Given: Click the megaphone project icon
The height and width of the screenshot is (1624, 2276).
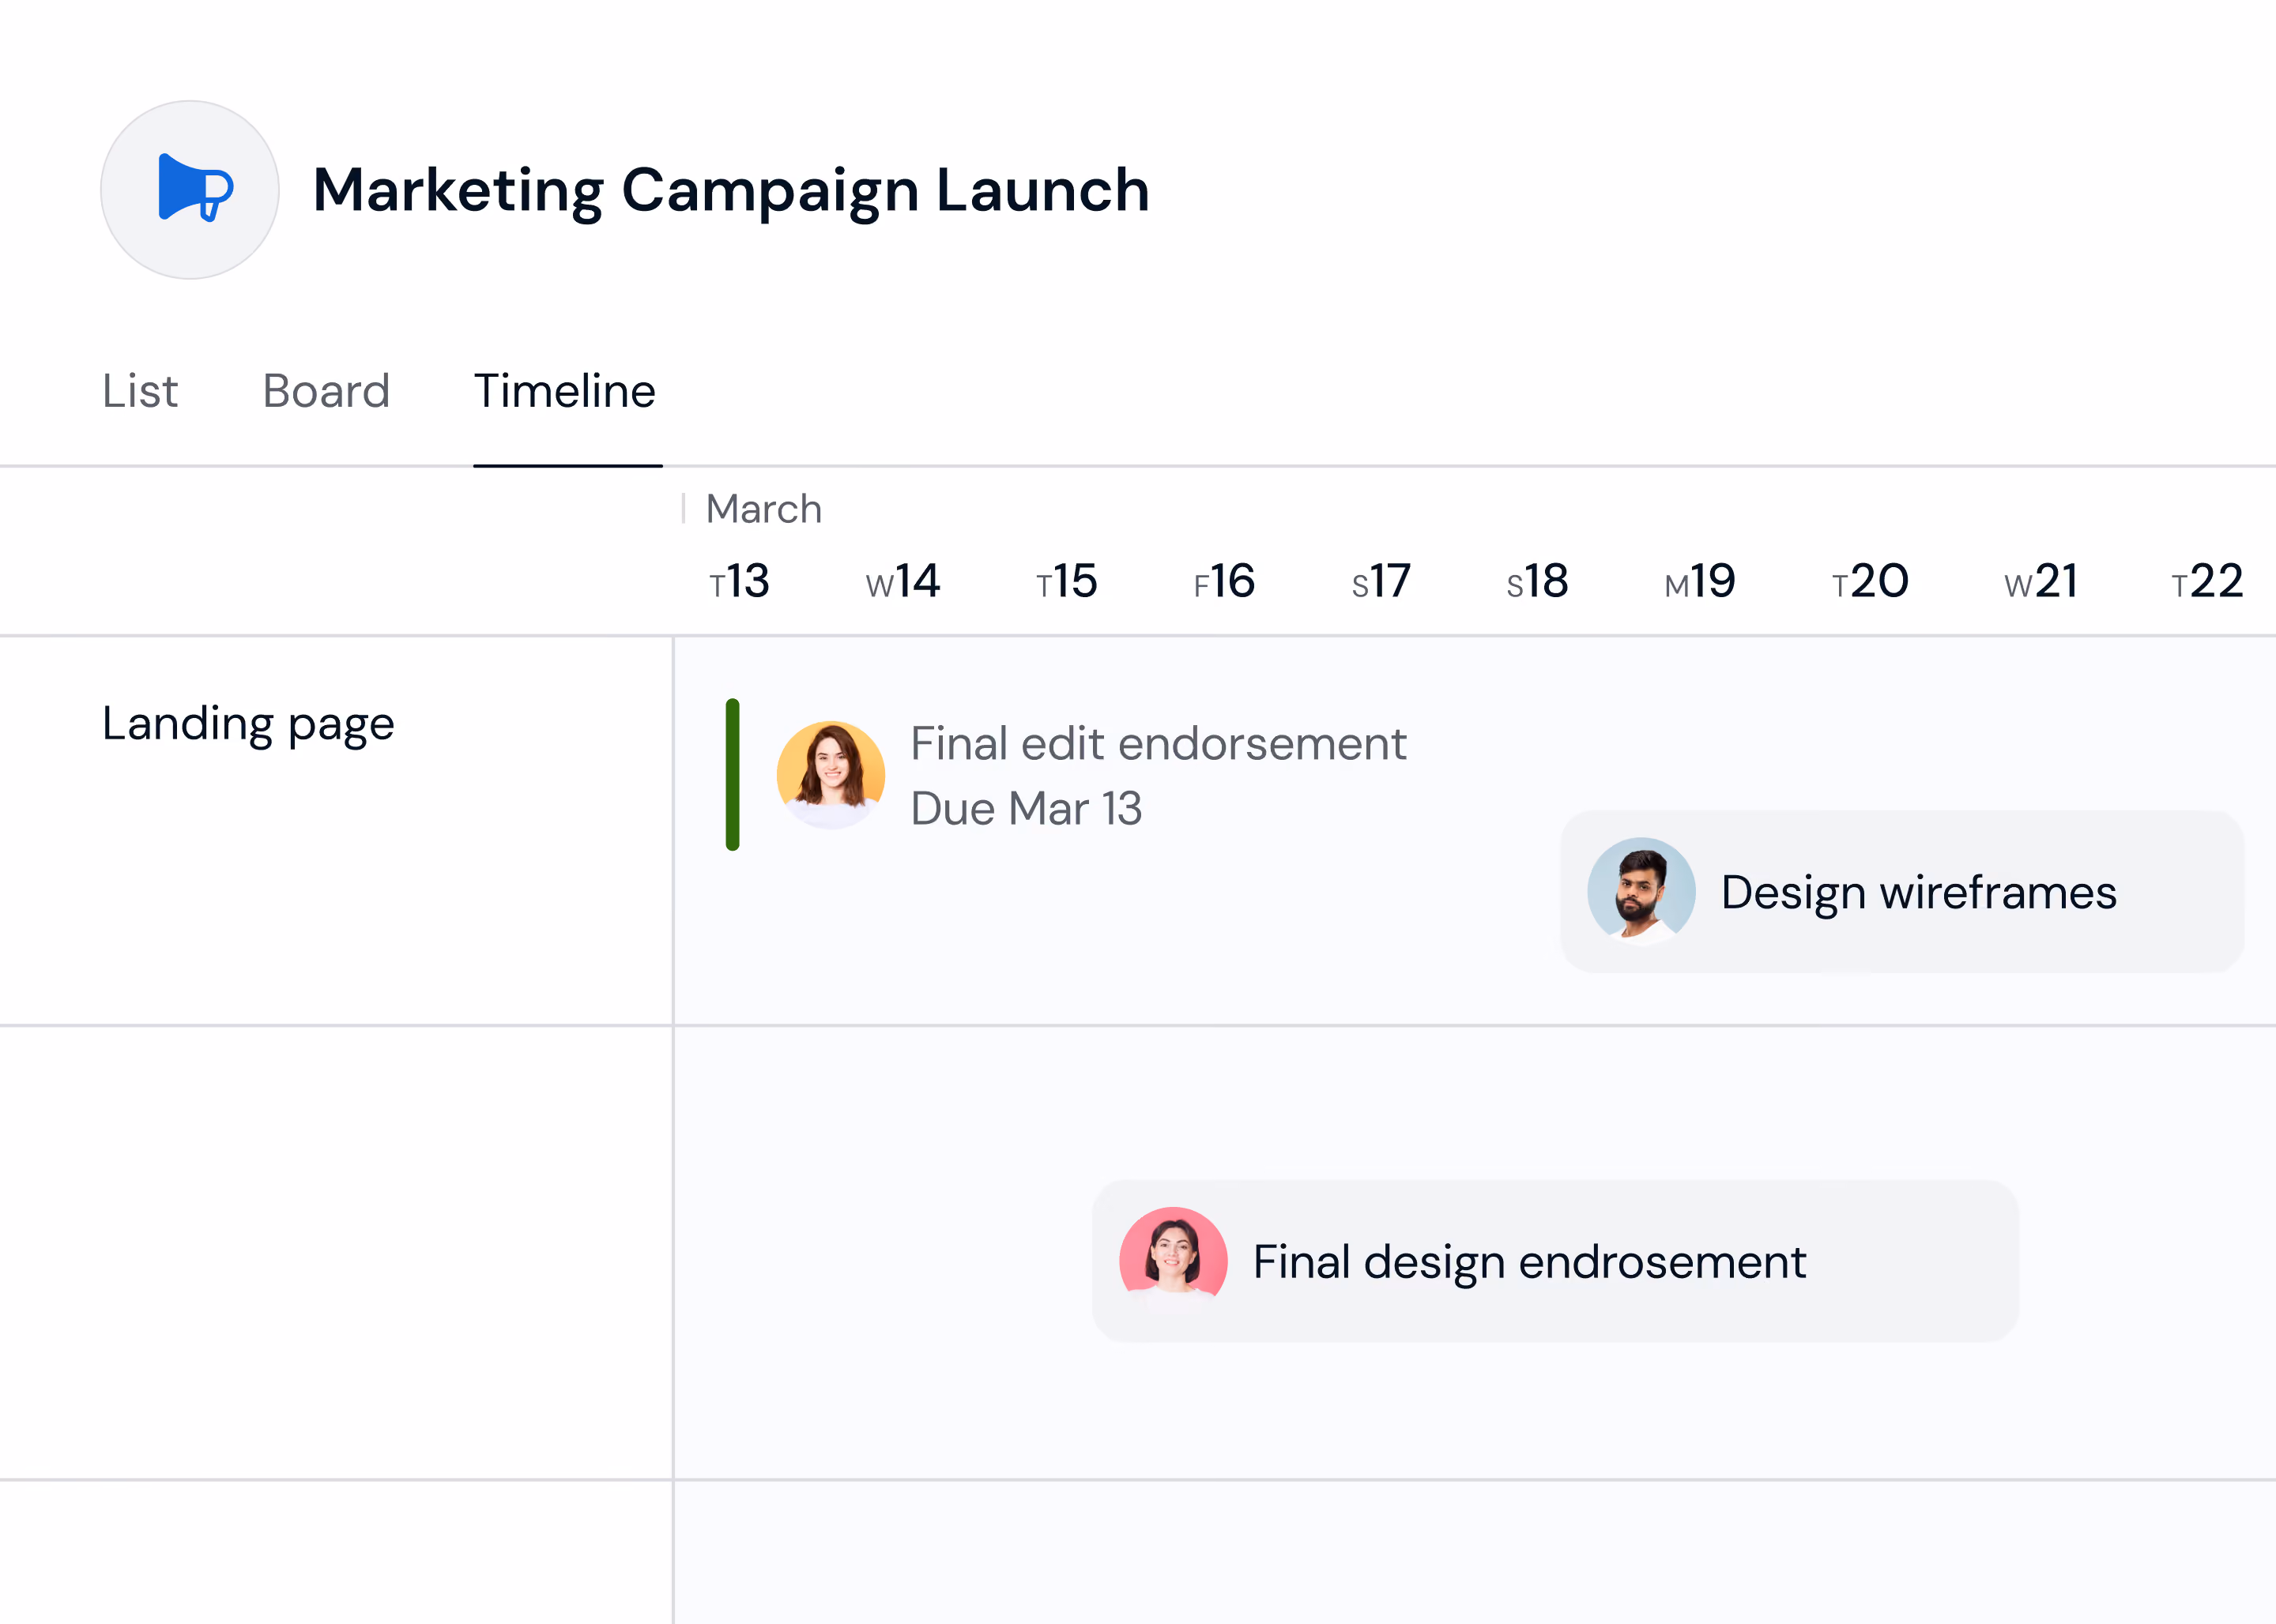Looking at the screenshot, I should point(190,190).
